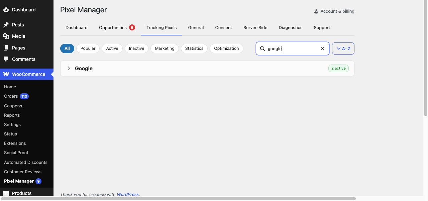Go to Pixel Manager submenu item
The image size is (428, 201).
[19, 181]
